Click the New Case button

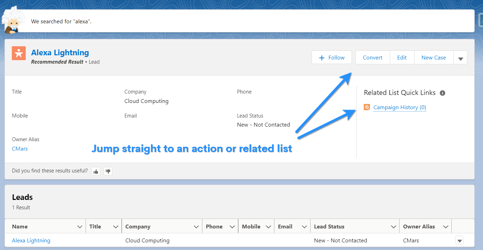point(434,57)
